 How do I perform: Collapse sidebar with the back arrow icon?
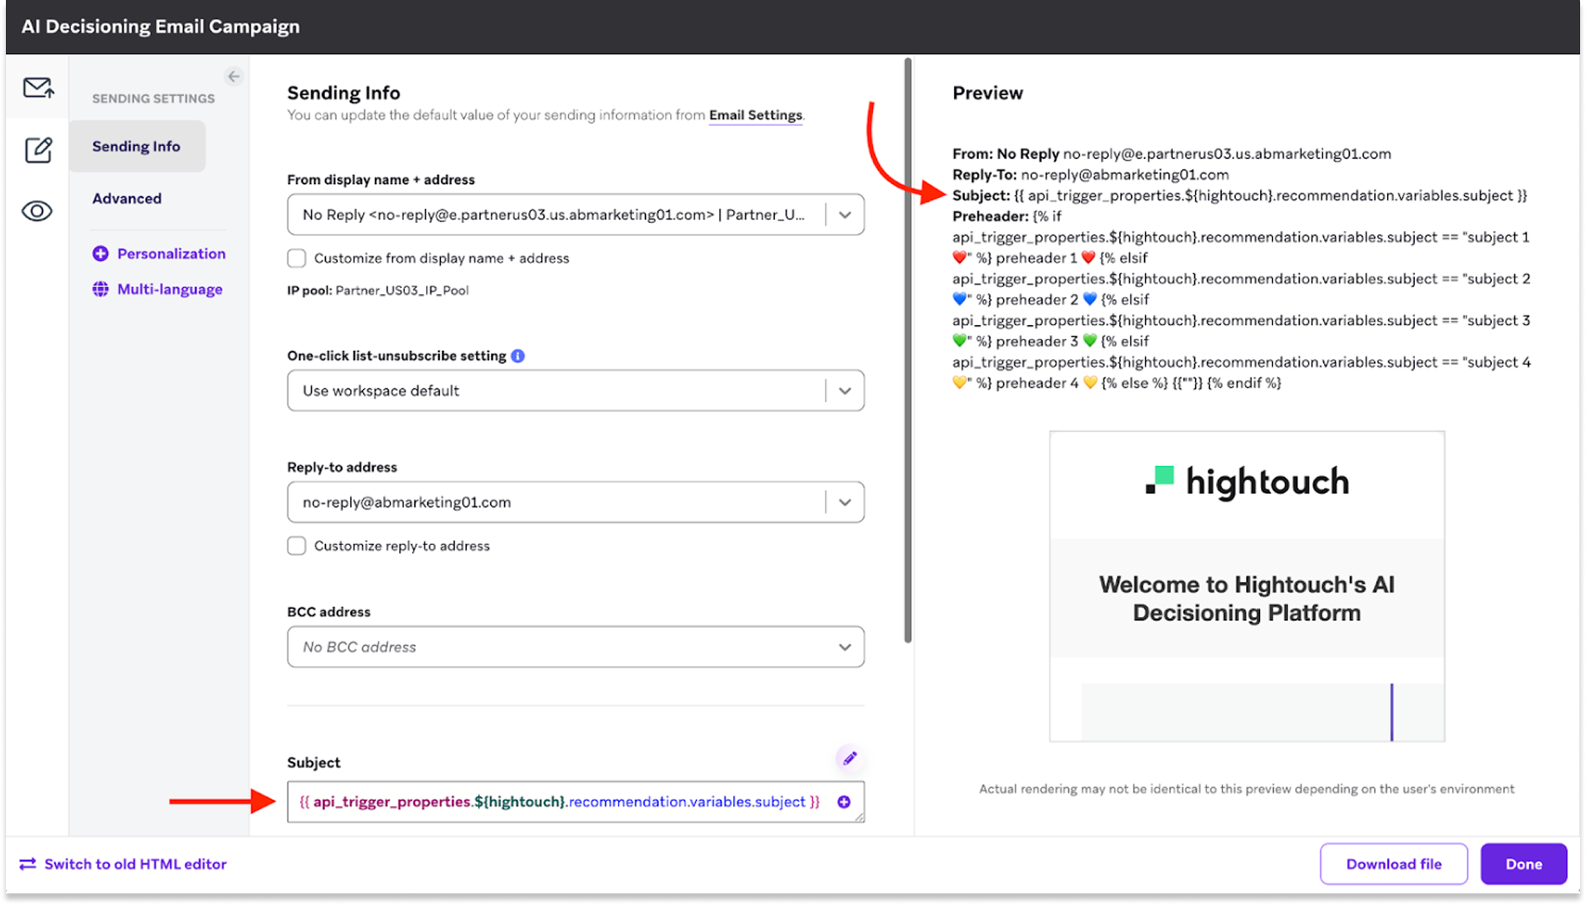coord(233,77)
